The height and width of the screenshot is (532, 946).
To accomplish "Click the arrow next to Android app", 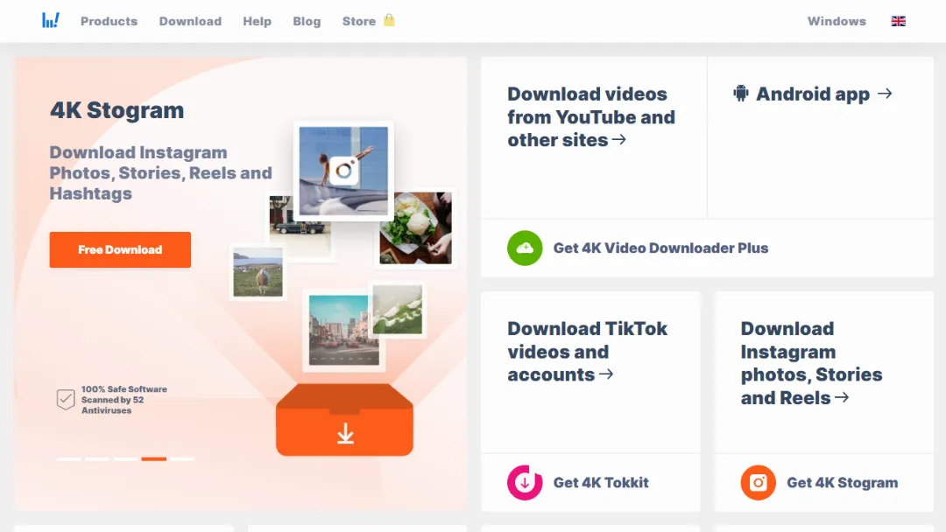I will click(x=885, y=94).
